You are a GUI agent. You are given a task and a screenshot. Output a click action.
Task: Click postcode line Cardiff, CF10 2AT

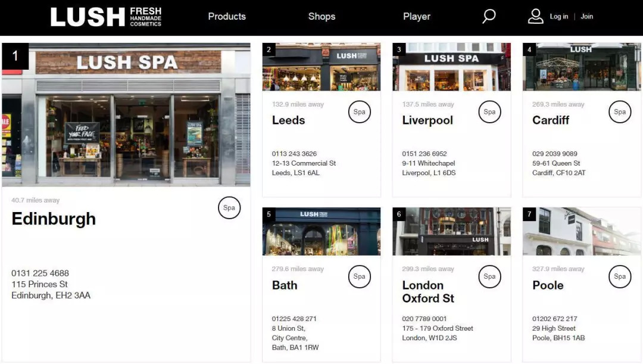(559, 173)
